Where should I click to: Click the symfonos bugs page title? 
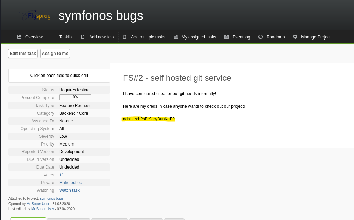[101, 15]
